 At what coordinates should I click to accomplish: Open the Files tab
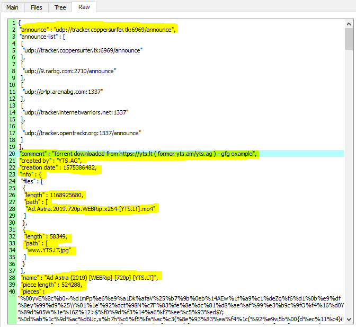click(37, 7)
